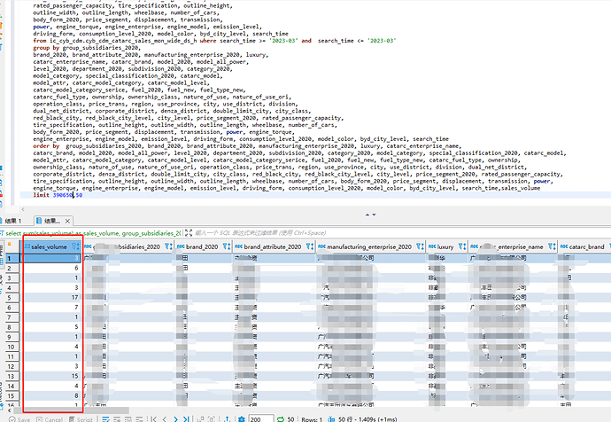Select the sales_volume column header
This screenshot has height=422, width=611.
[x=49, y=246]
